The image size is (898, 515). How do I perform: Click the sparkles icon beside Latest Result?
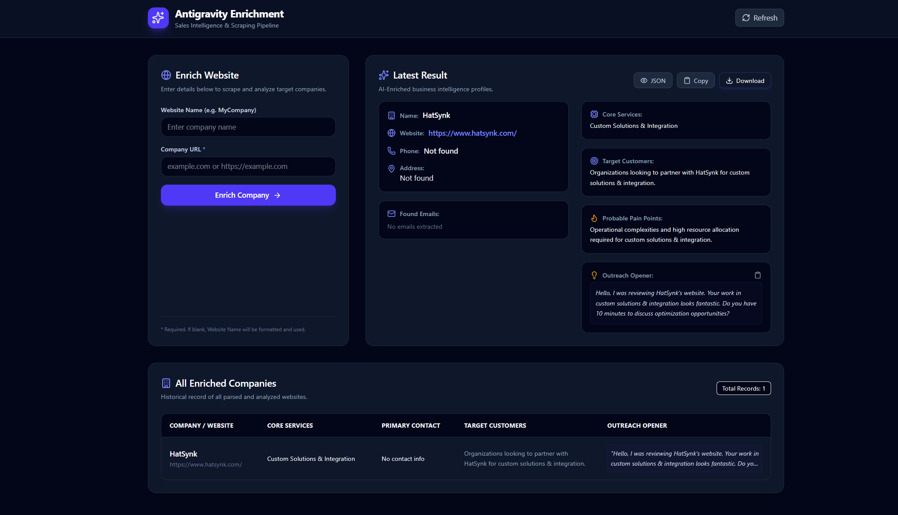tap(384, 75)
